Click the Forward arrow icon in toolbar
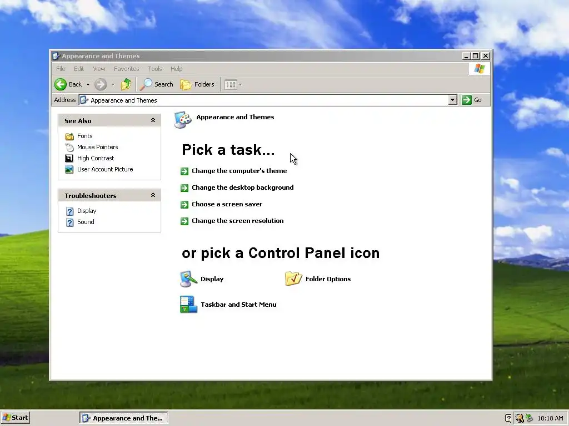The image size is (569, 426). [x=101, y=84]
